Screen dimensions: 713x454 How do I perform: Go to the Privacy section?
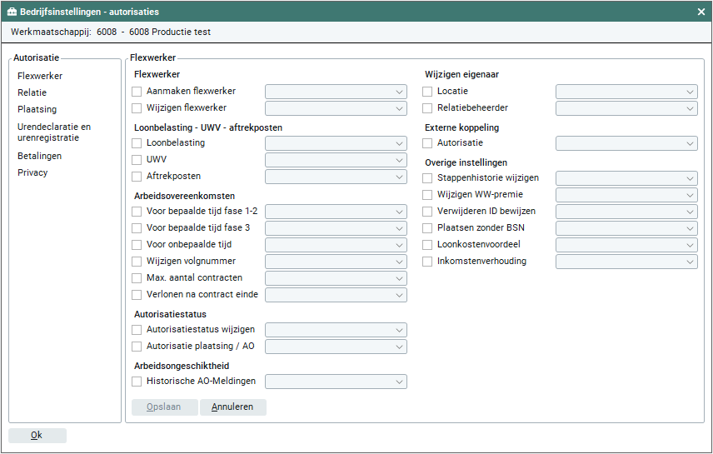click(x=32, y=172)
